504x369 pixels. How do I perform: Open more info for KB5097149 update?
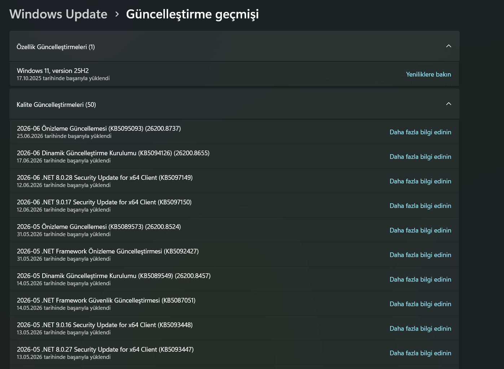[420, 181]
